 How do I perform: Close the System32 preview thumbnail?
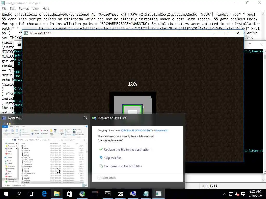click(86, 118)
